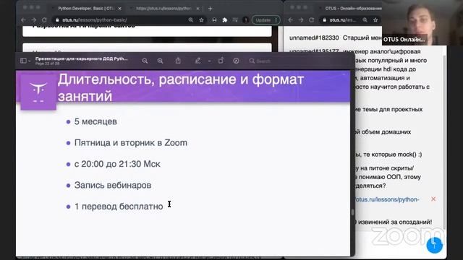Click the bullet Пятница и вторник в Zoom
Image resolution: width=463 pixels, height=260 pixels.
131,143
